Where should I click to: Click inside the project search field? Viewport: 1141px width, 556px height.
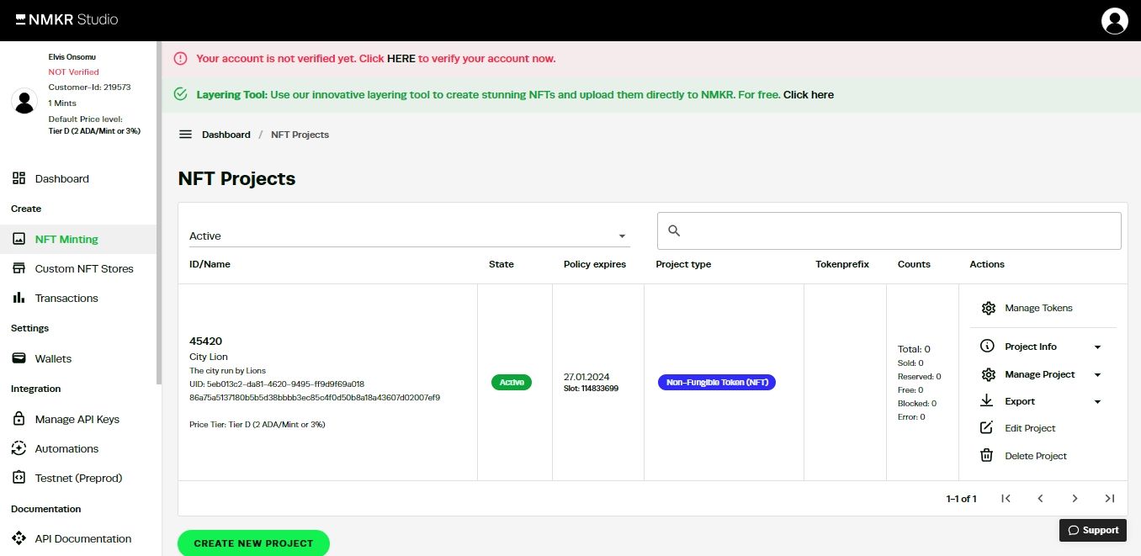click(x=889, y=230)
